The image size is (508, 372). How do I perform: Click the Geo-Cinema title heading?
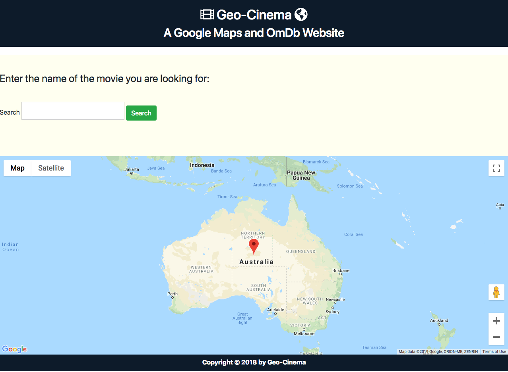254,15
